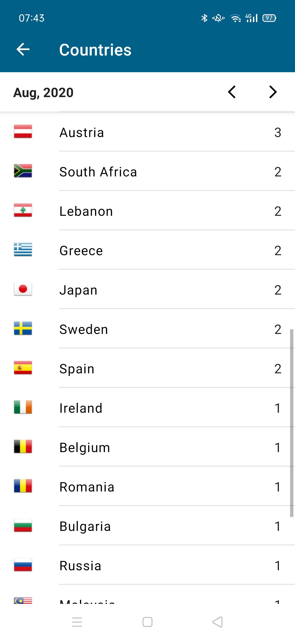Click the Sweden flag icon
The height and width of the screenshot is (640, 295).
(23, 328)
